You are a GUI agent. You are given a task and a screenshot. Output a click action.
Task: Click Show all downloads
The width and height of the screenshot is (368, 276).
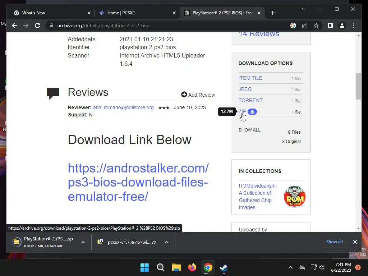click(334, 242)
